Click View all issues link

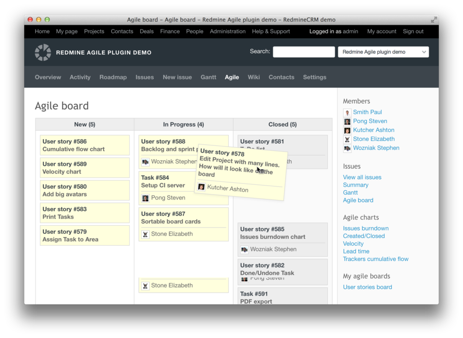tap(362, 177)
